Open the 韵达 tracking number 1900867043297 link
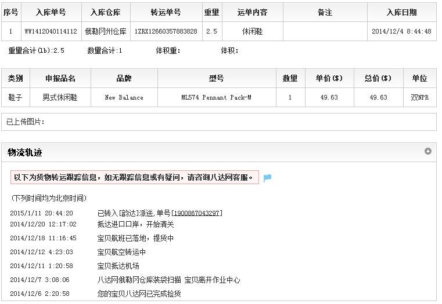Image resolution: width=442 pixels, height=304 pixels. pyautogui.click(x=197, y=213)
